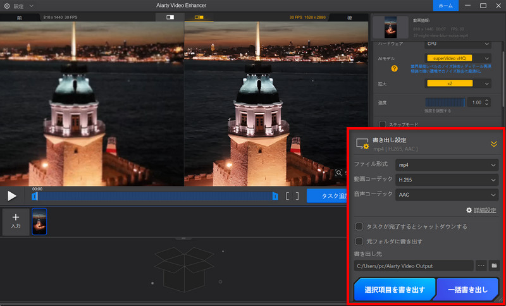Open the 拡大 x2 scale dropdown
The image size is (506, 306).
tap(457, 83)
